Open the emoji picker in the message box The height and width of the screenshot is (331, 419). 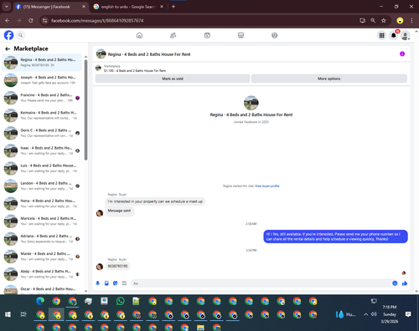click(395, 283)
